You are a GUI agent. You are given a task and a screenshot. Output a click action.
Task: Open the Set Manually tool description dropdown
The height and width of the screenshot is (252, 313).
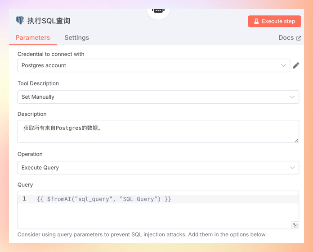pyautogui.click(x=158, y=97)
